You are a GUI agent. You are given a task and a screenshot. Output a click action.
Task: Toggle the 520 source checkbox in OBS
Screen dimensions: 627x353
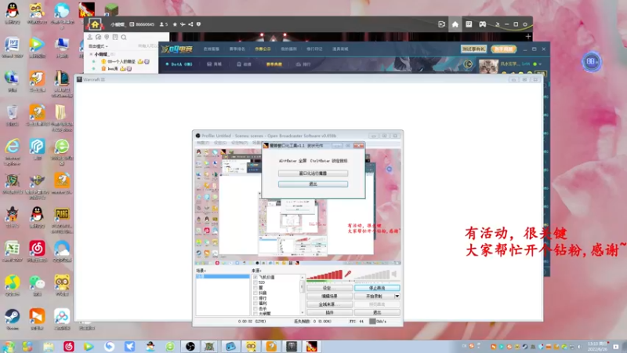[256, 282]
